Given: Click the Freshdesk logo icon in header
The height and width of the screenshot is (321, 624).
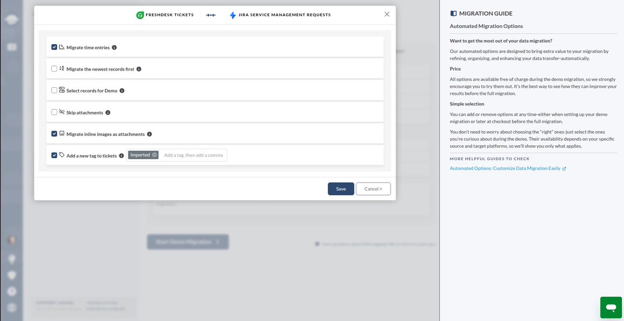Looking at the screenshot, I should (139, 15).
